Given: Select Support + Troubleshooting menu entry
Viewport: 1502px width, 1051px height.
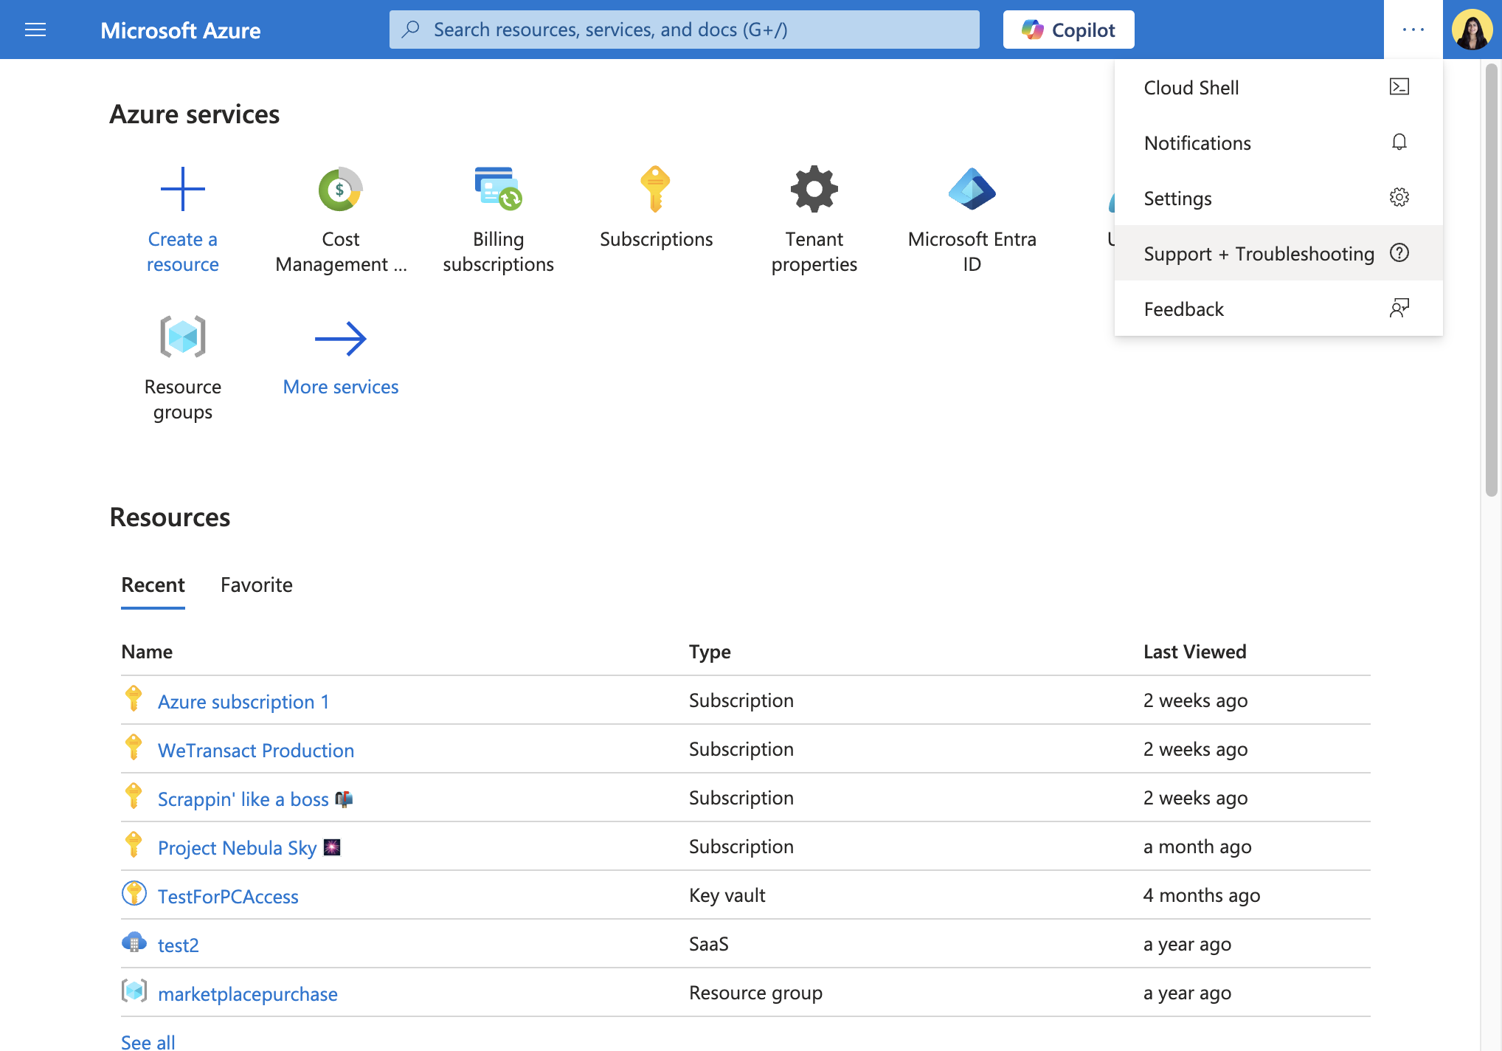Looking at the screenshot, I should tap(1278, 253).
